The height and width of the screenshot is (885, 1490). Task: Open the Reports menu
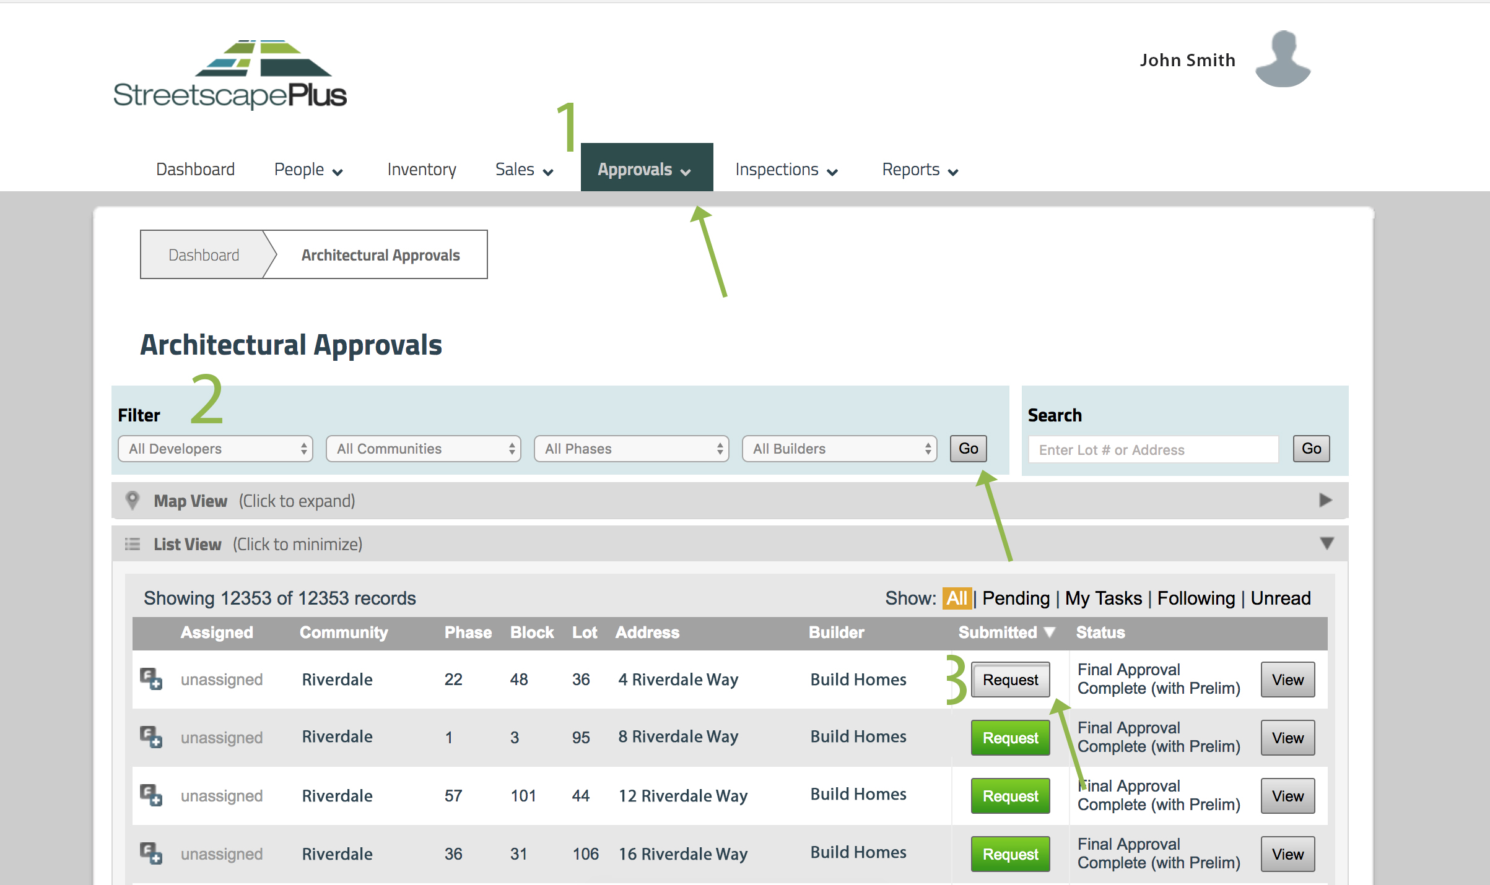[x=920, y=170]
